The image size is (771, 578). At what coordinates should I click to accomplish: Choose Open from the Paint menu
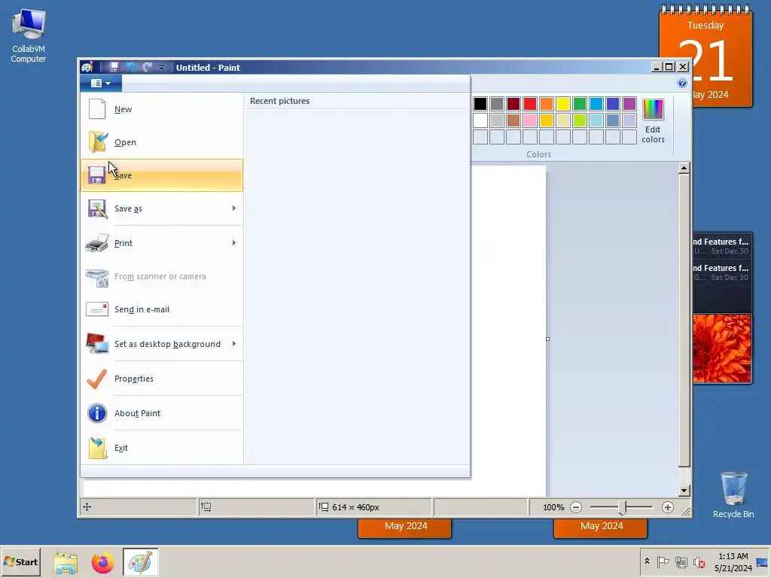point(162,142)
